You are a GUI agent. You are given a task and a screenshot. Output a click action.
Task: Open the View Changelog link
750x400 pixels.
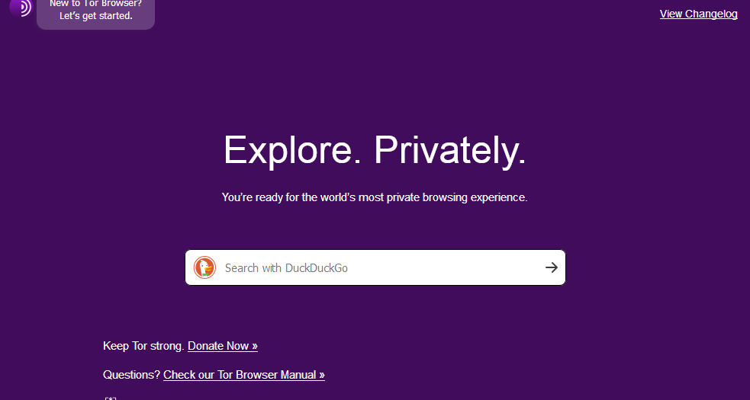pyautogui.click(x=698, y=14)
